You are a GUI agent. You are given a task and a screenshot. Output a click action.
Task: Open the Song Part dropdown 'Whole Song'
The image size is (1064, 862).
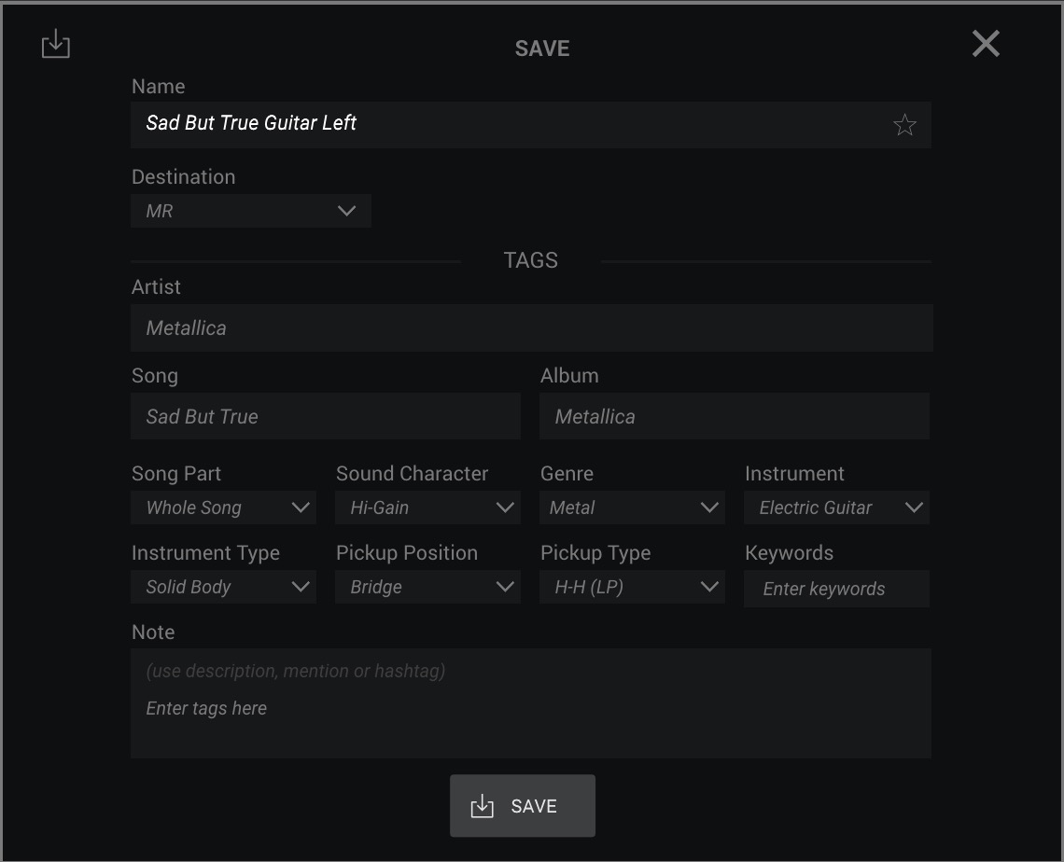pyautogui.click(x=223, y=508)
